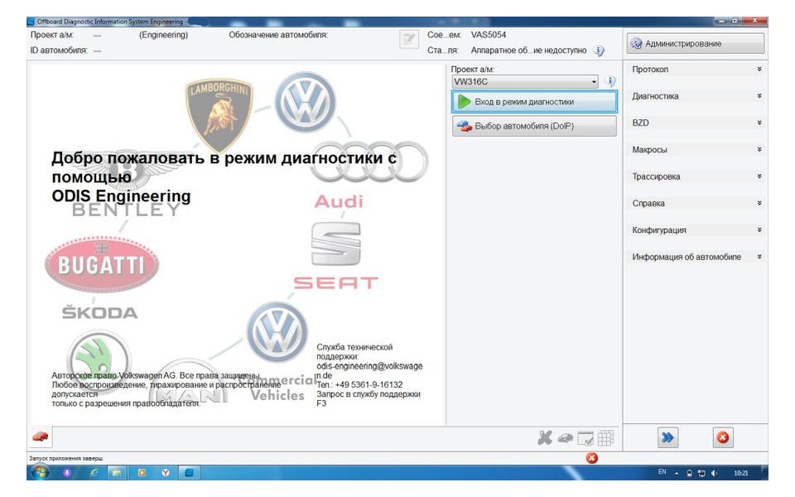Click EN language indicator in tray

662,472
